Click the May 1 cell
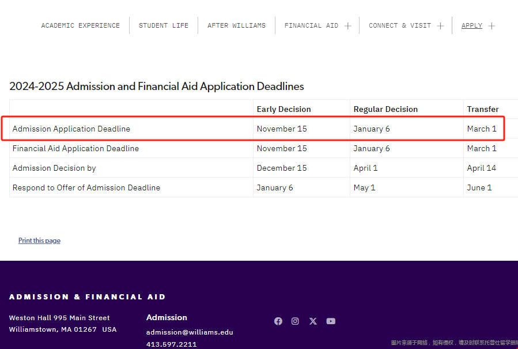Screen dimensions: 518x349 click(364, 187)
